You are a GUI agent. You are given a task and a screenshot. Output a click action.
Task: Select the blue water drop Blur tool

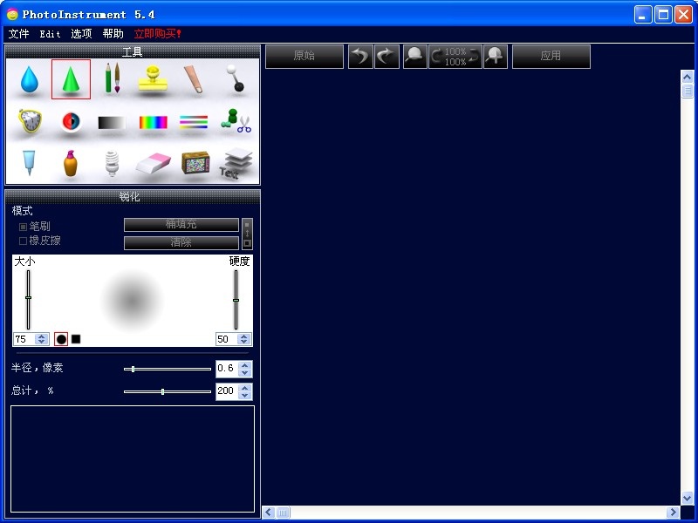pyautogui.click(x=30, y=79)
